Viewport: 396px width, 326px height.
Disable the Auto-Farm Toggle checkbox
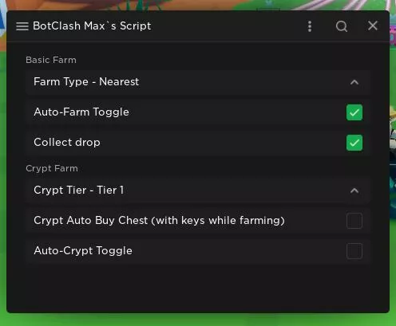[x=354, y=112]
